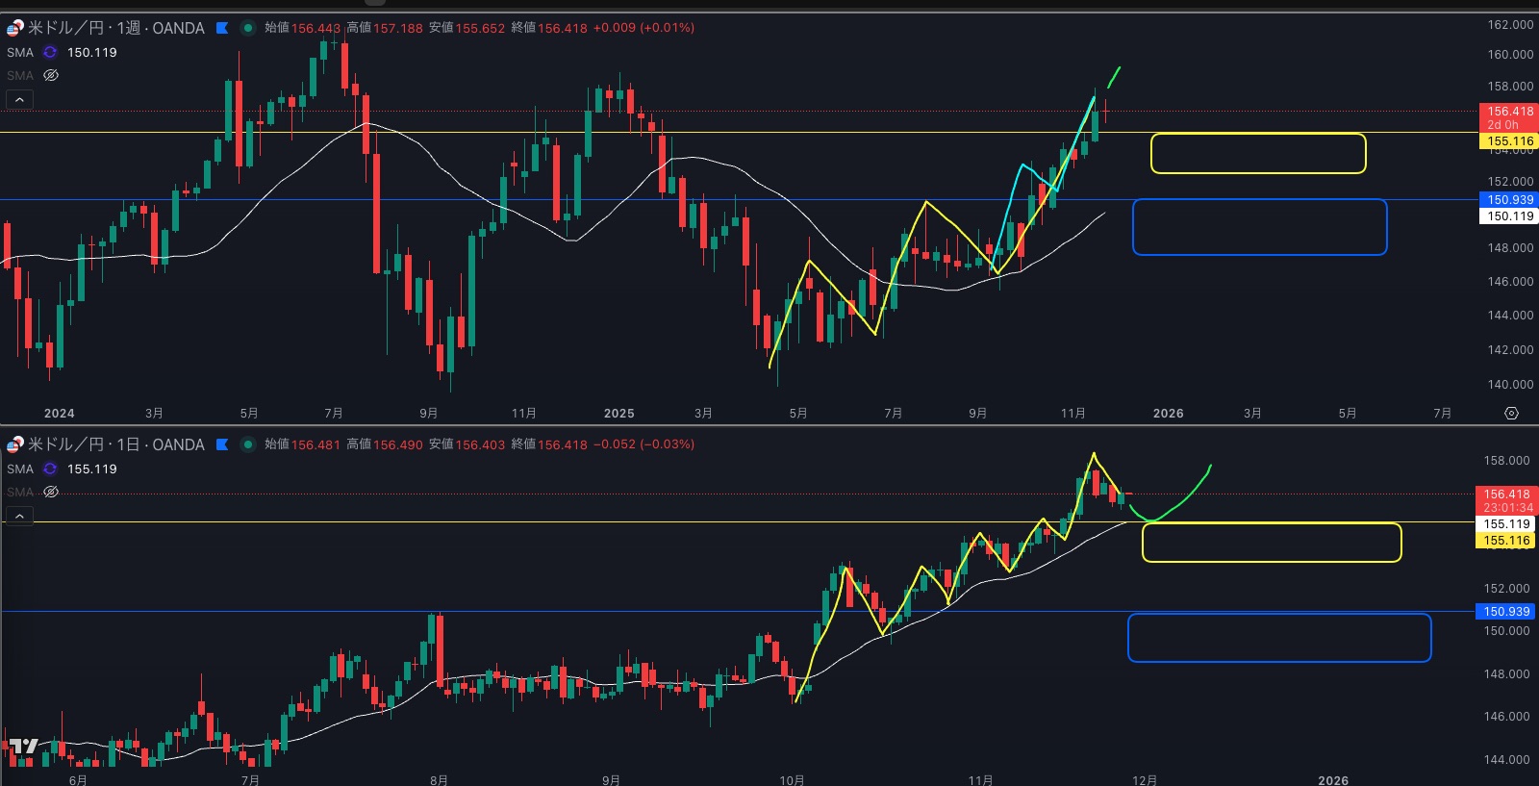Select the yellow rectangle drawing on daily chart
The height and width of the screenshot is (786, 1539).
click(x=1271, y=525)
